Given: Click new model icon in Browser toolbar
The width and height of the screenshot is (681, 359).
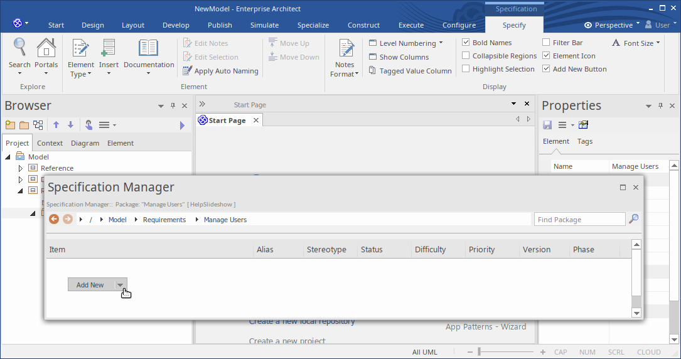Looking at the screenshot, I should (10, 125).
